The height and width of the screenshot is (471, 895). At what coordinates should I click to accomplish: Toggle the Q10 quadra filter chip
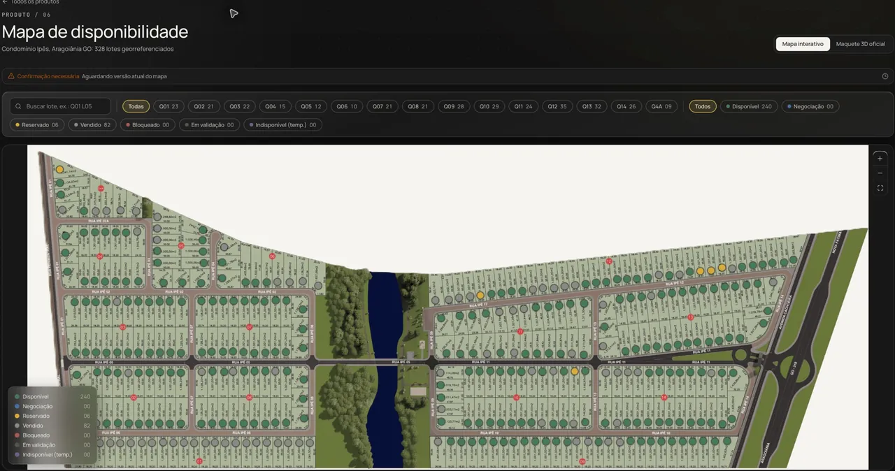489,106
